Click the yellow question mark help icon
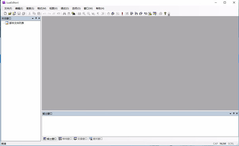 (165, 13)
